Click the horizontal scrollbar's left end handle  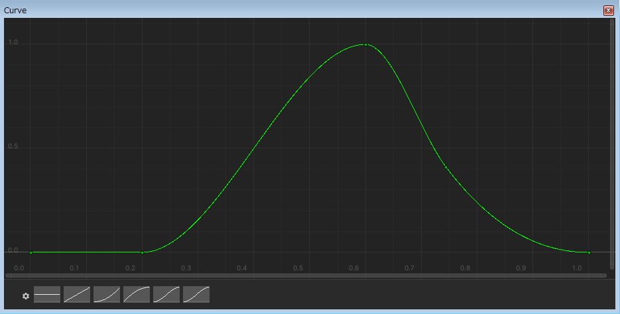[7, 276]
